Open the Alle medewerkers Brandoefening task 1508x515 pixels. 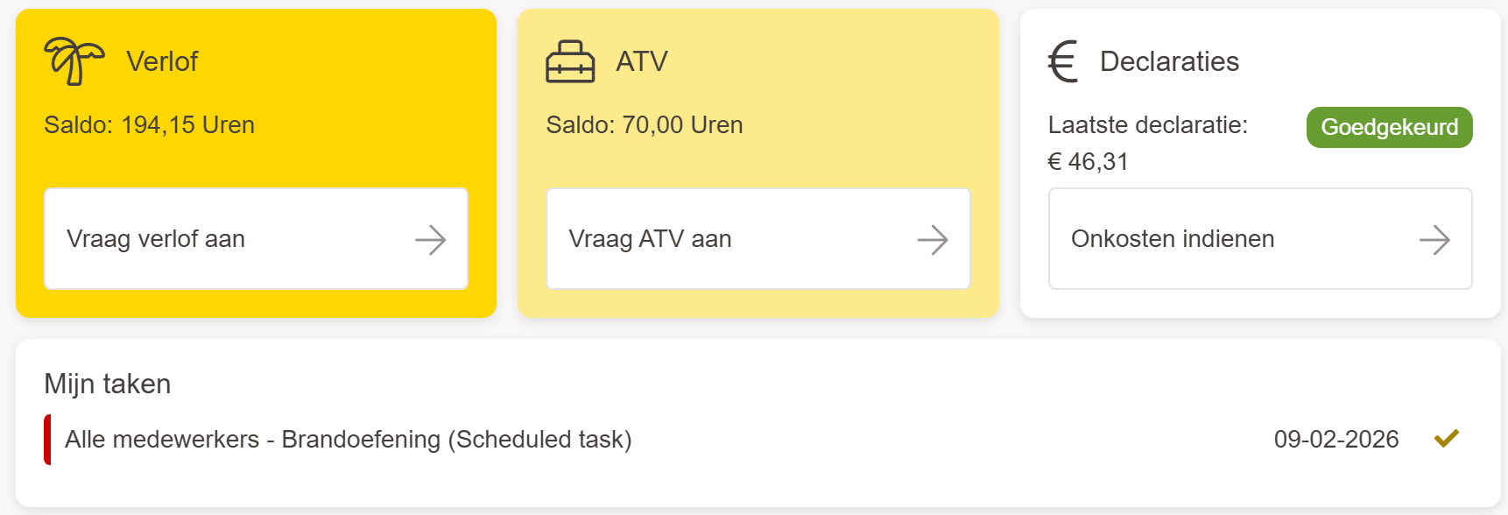tap(348, 439)
